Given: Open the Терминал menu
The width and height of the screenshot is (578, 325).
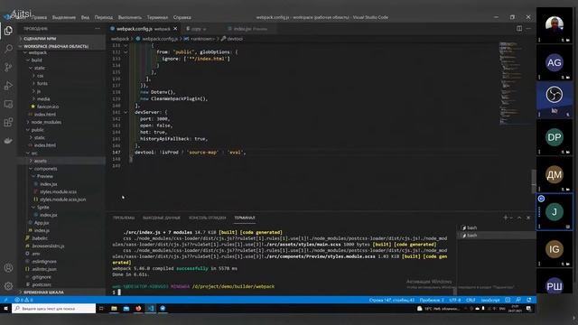Looking at the screenshot, I should click(157, 17).
